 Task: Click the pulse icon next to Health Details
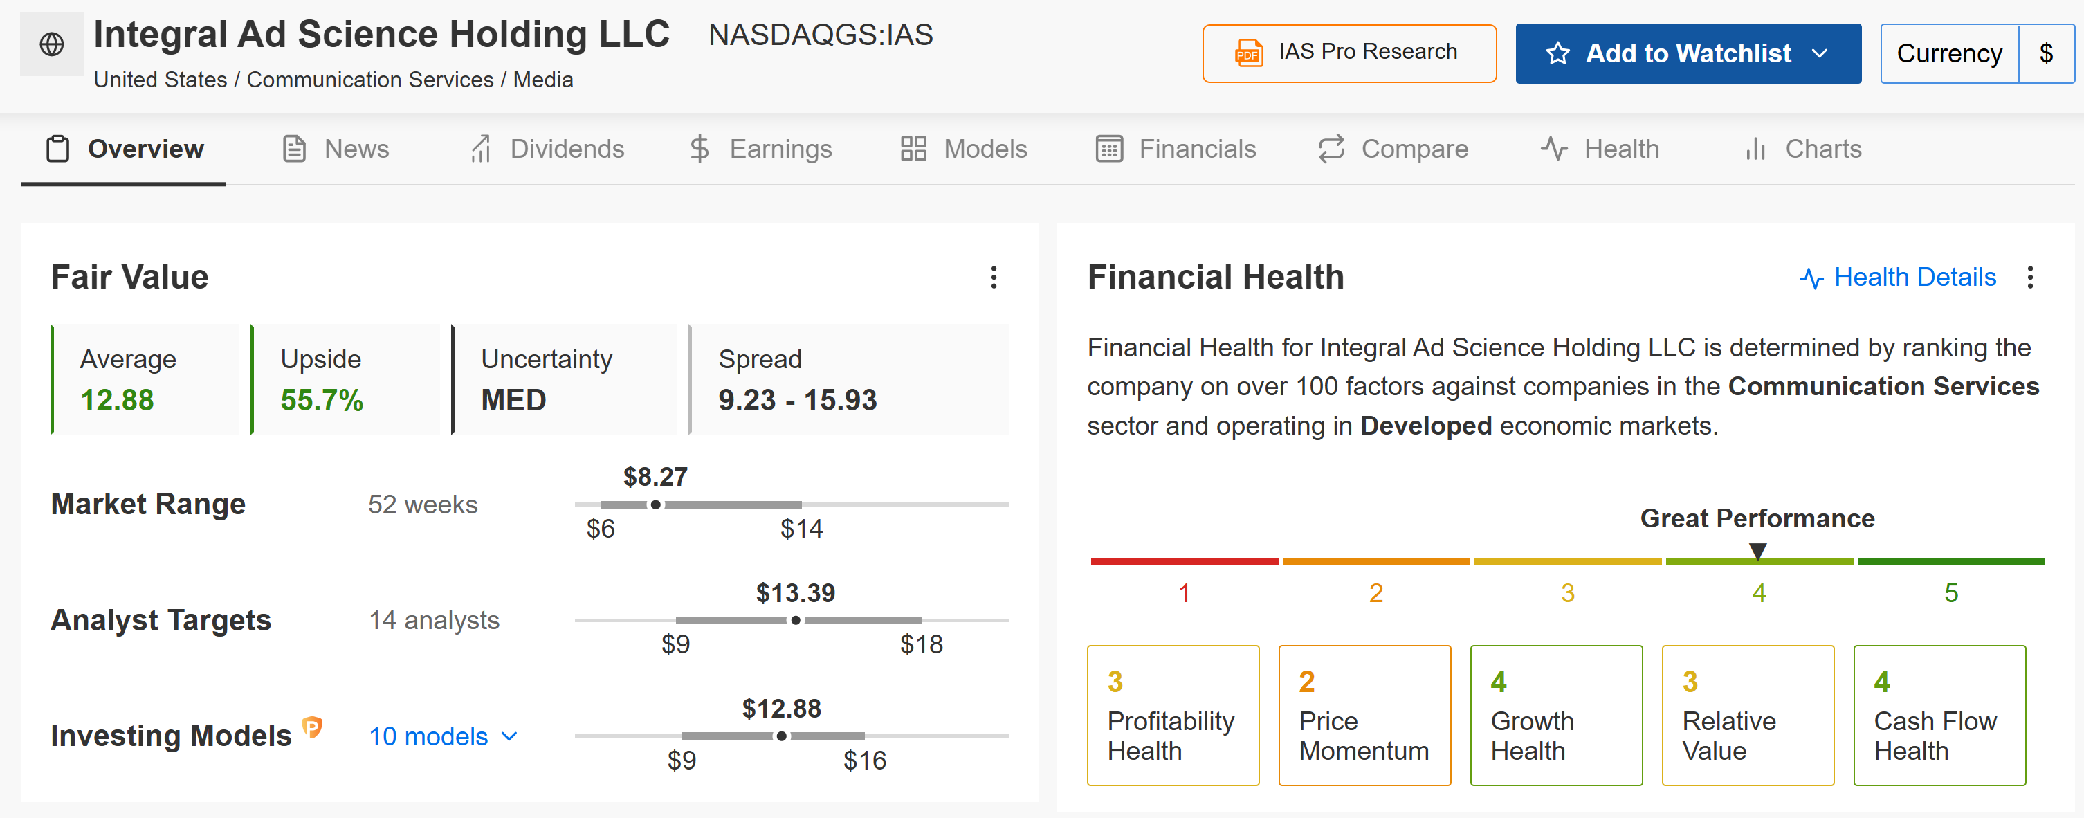click(x=1811, y=278)
